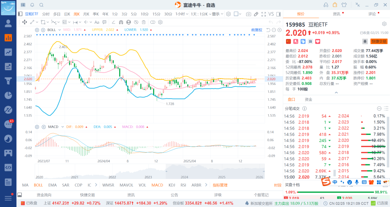Click the 前复权 adjustment link
390x207 pixels.
(257, 30)
